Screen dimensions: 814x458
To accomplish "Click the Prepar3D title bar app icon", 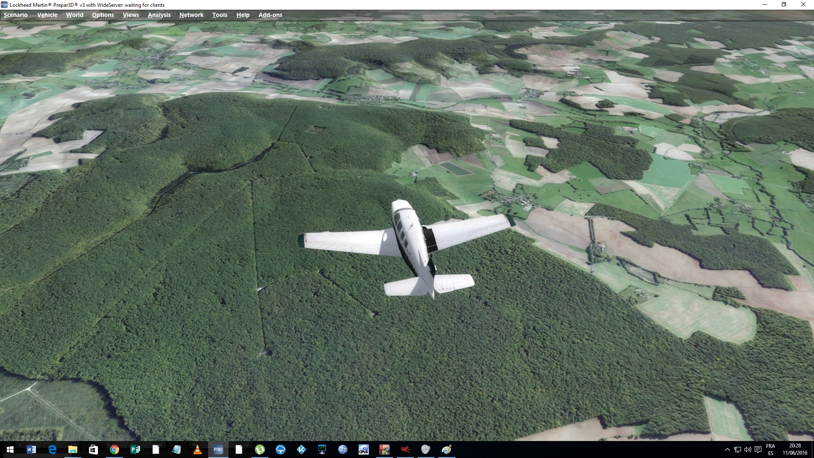I will click(4, 5).
